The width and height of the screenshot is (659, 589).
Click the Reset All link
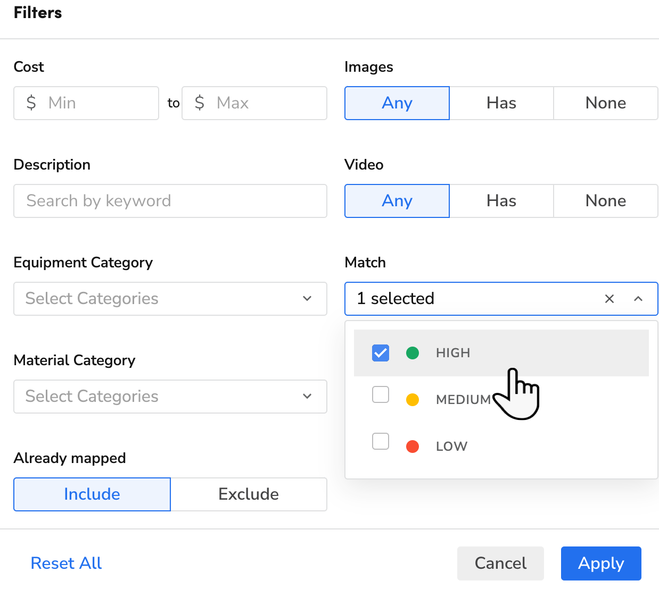[66, 563]
